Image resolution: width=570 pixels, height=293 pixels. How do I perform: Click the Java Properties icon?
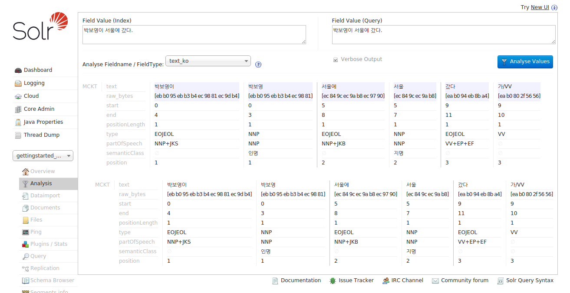click(x=18, y=122)
